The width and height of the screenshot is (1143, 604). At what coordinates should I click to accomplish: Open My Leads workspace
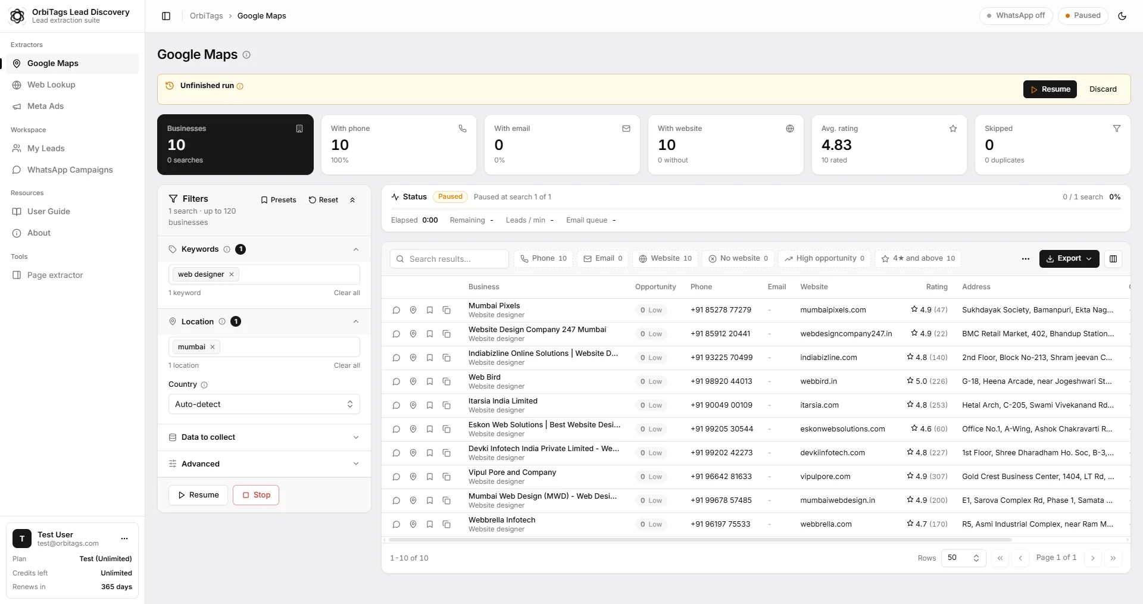(72, 149)
